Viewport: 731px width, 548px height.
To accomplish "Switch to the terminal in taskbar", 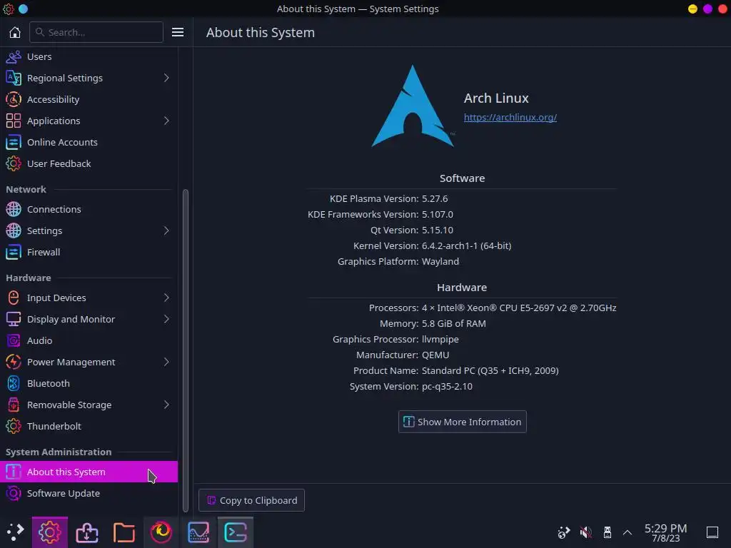I will point(236,532).
